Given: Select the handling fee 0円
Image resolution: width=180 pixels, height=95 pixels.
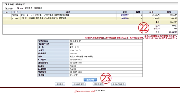Looking at the screenshot, I should click(176, 29).
